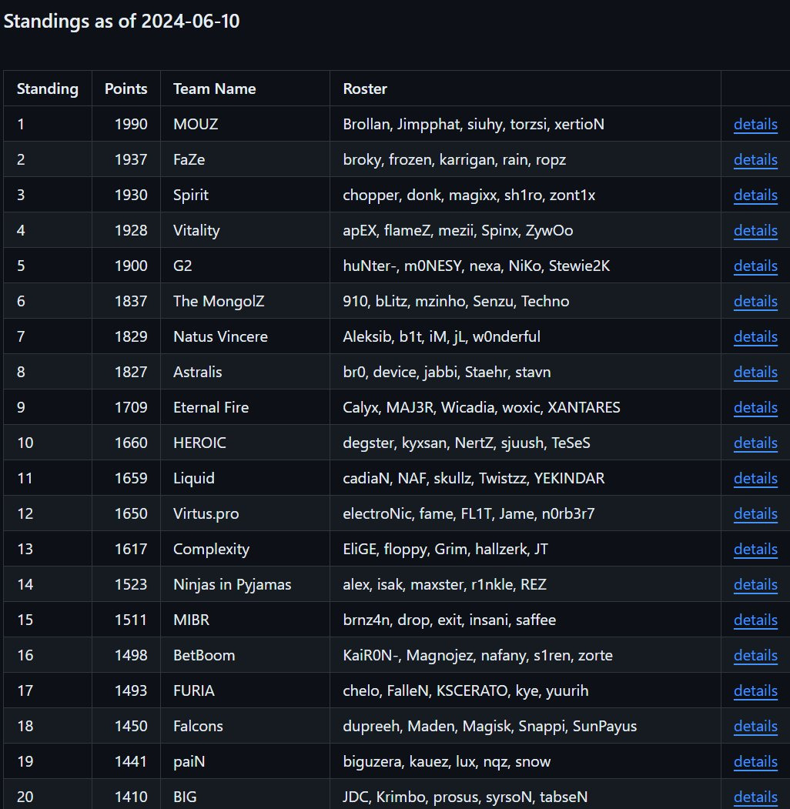
Task: Open details for MOUZ
Action: 755,124
